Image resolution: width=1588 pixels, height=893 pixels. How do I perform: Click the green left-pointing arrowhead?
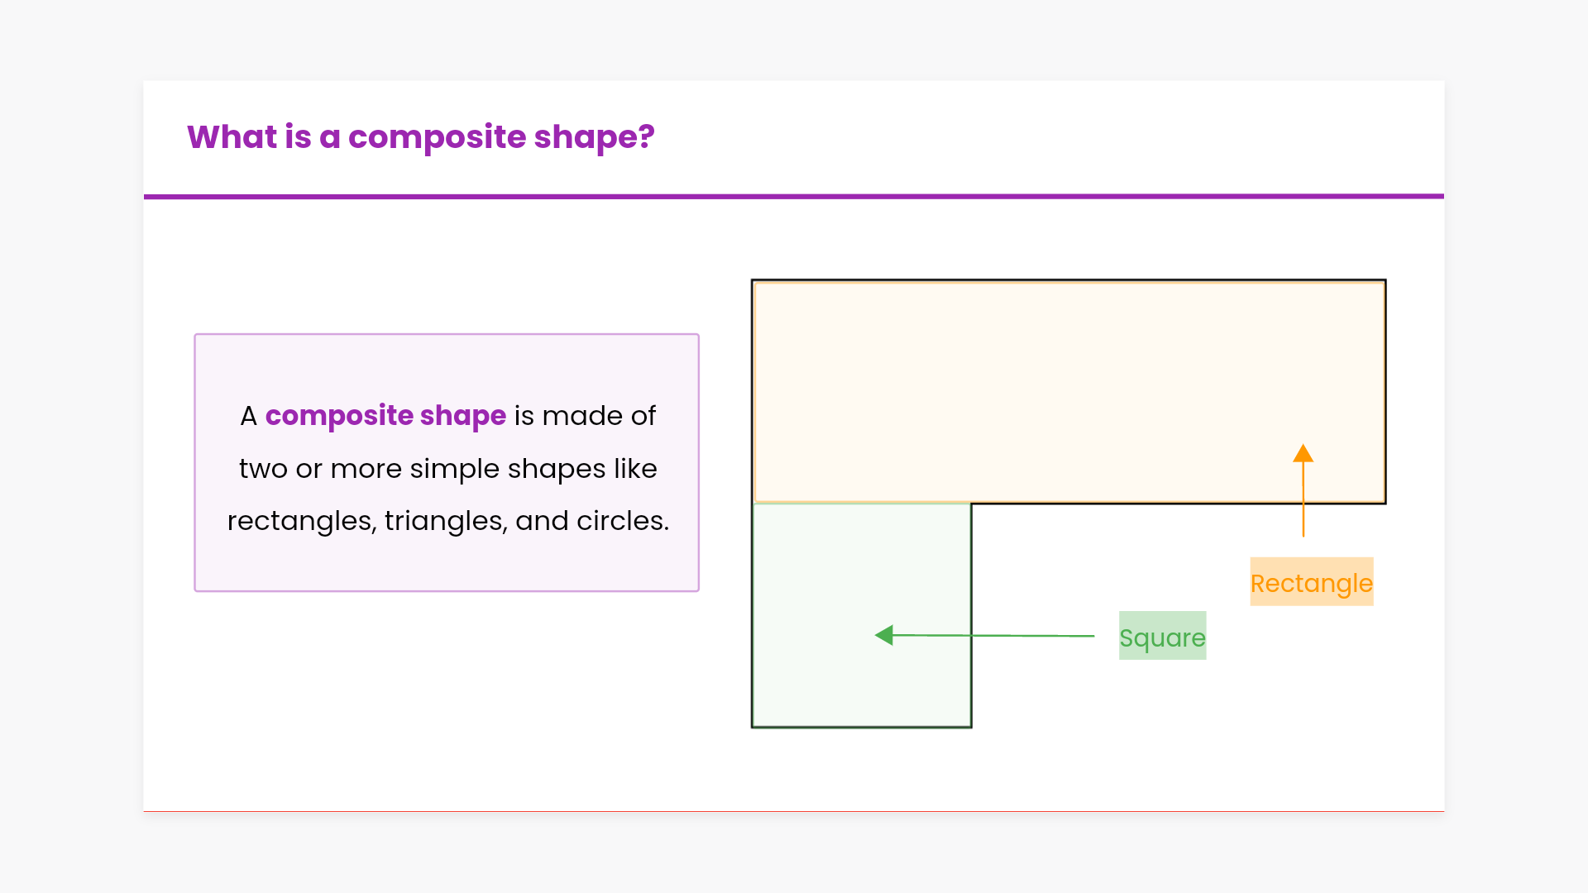[x=884, y=635]
